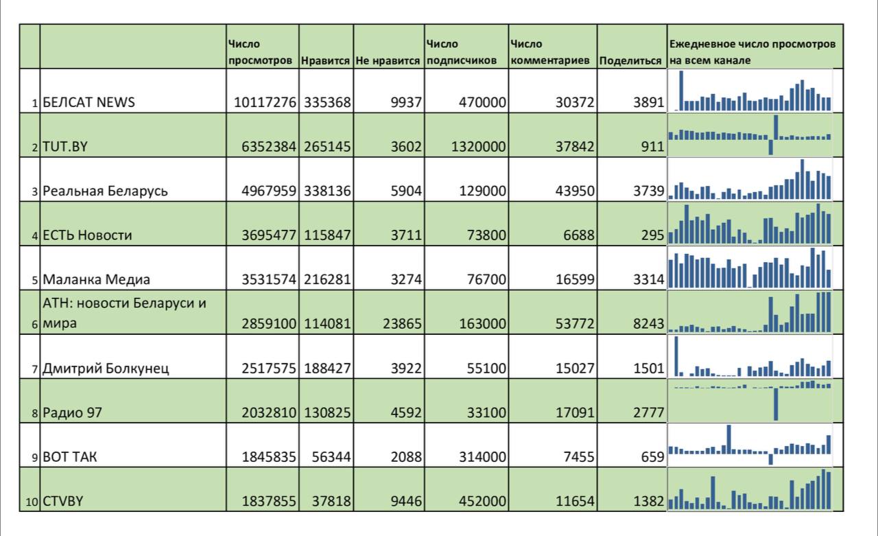Click the Радио 97 sparkline chart

pos(750,401)
